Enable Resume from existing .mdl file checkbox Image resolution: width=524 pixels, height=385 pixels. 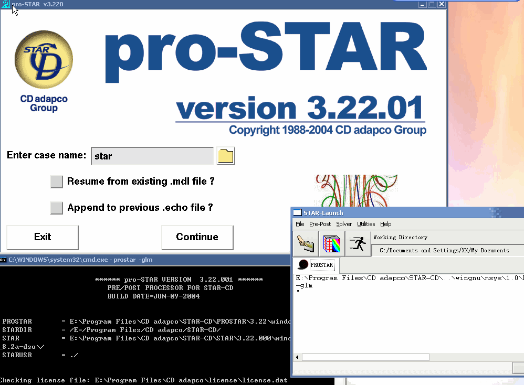57,181
